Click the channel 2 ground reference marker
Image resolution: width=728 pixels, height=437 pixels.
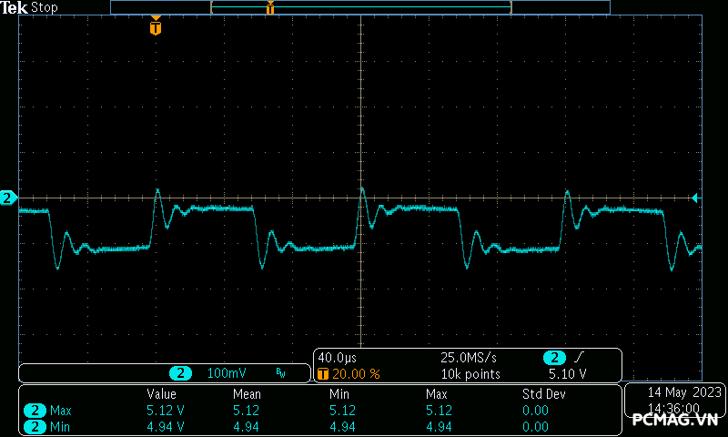pyautogui.click(x=8, y=198)
